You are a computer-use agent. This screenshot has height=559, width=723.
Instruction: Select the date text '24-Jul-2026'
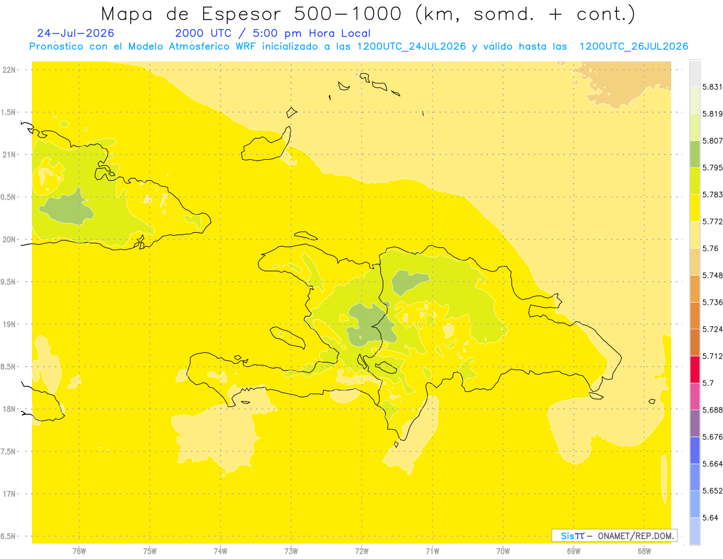(x=75, y=33)
